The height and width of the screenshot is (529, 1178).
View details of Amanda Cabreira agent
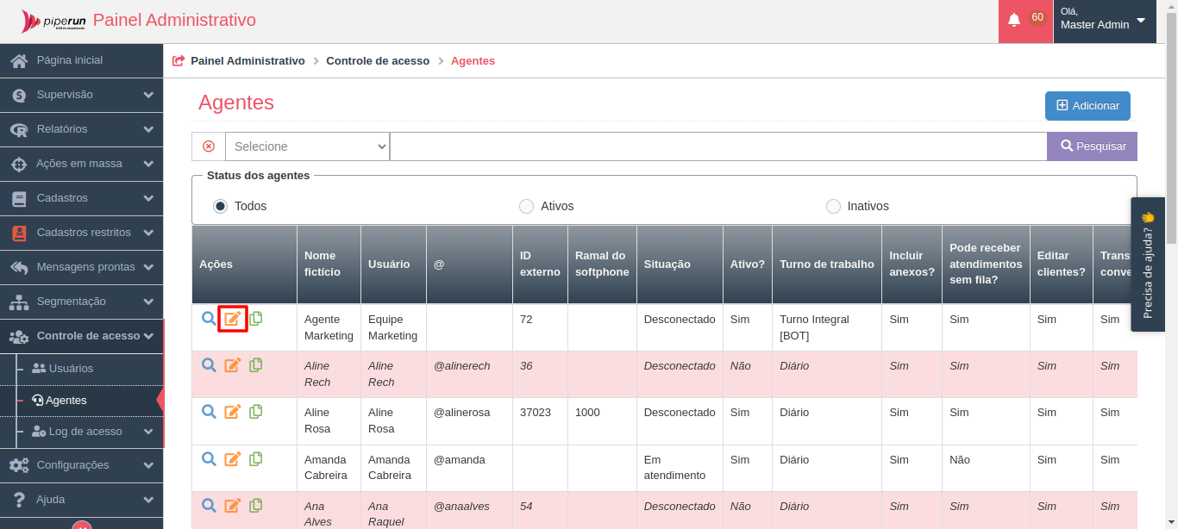[209, 459]
